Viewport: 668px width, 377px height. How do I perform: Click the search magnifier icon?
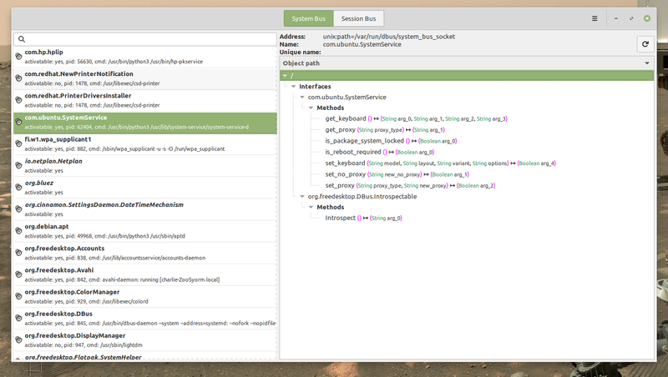point(22,39)
